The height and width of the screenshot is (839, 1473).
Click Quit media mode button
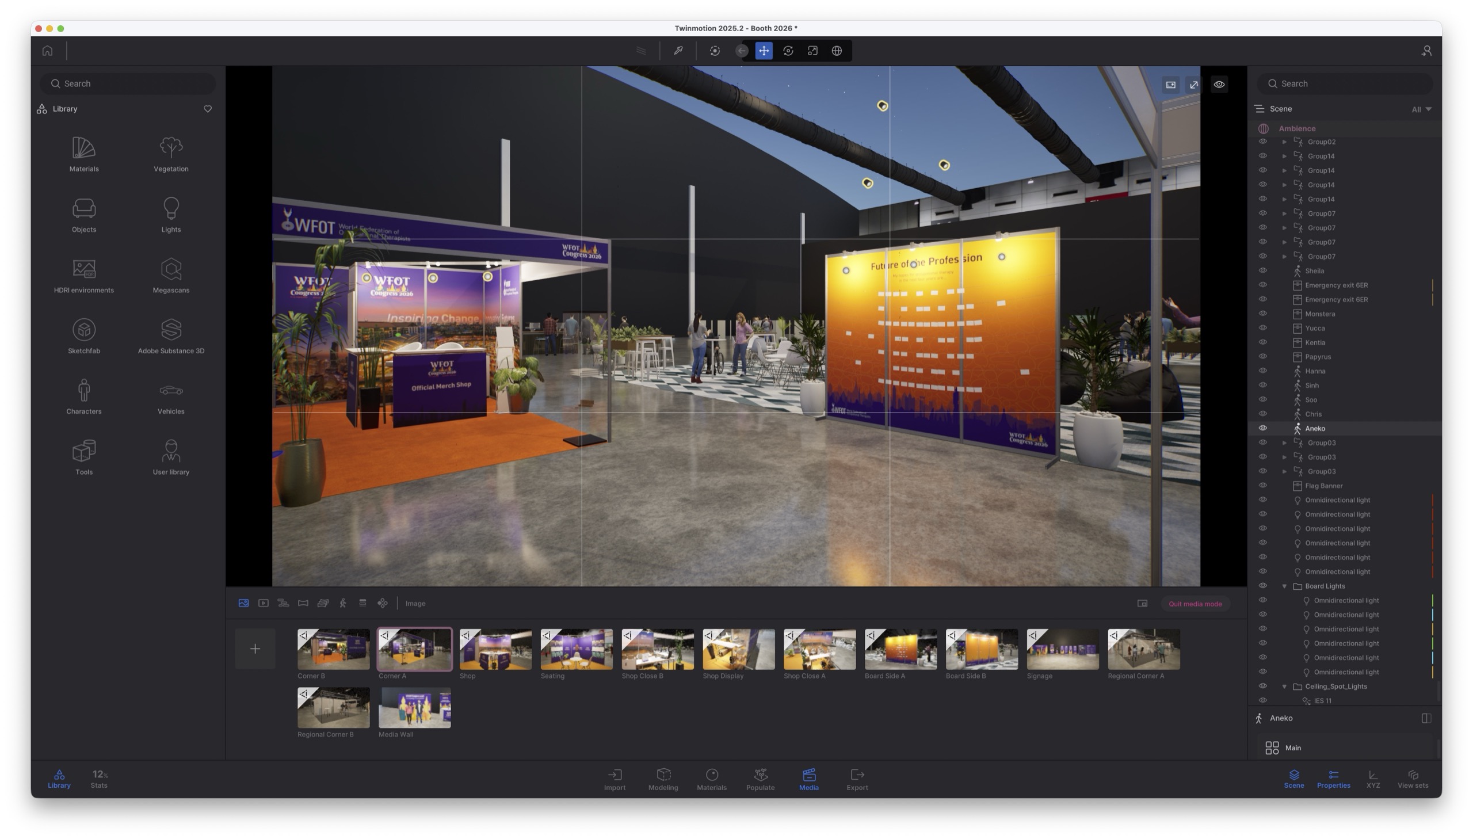1194,604
